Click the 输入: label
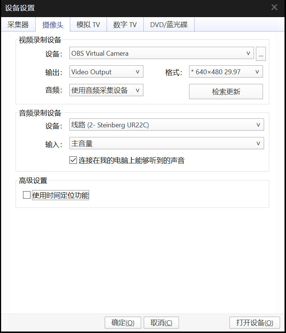286x333 pixels. (x=53, y=144)
